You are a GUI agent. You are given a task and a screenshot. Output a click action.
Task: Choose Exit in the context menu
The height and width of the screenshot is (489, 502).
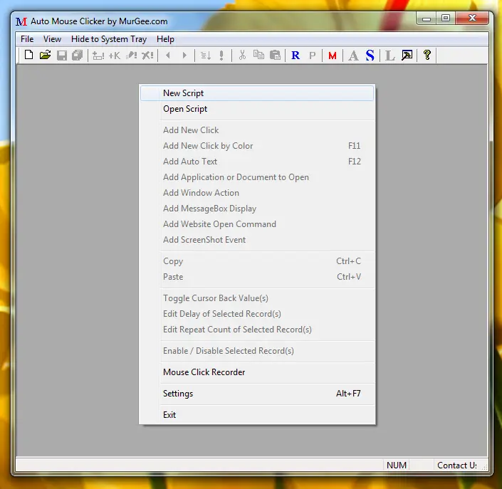[x=169, y=415]
